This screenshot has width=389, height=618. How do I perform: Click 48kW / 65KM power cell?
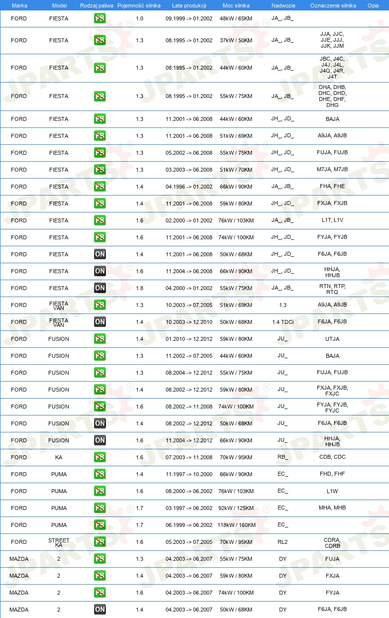pyautogui.click(x=236, y=18)
